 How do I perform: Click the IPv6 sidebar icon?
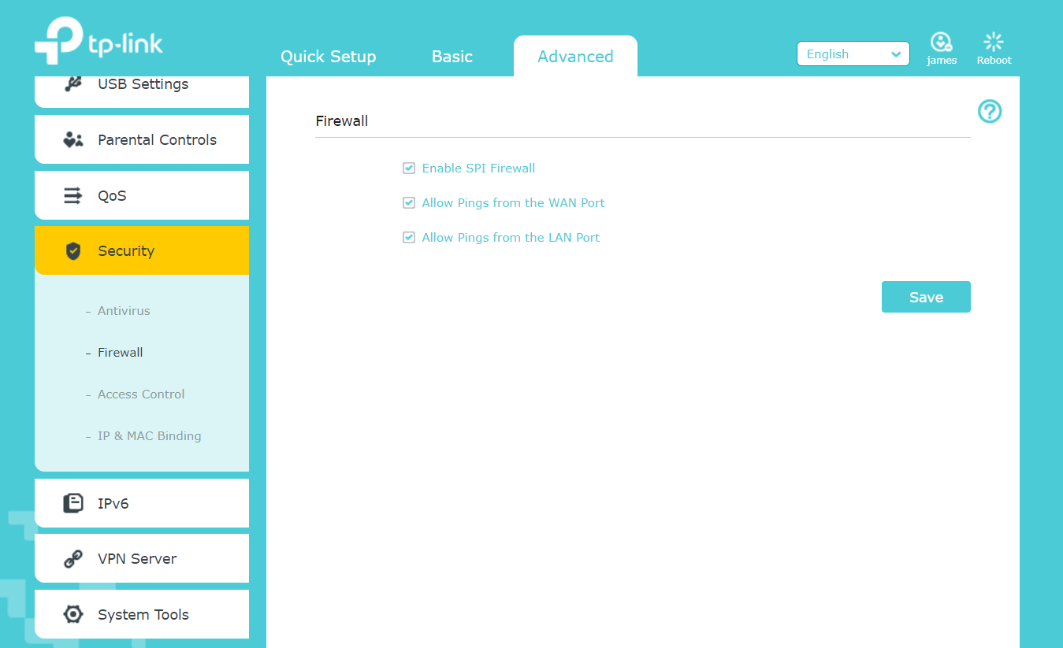click(72, 503)
